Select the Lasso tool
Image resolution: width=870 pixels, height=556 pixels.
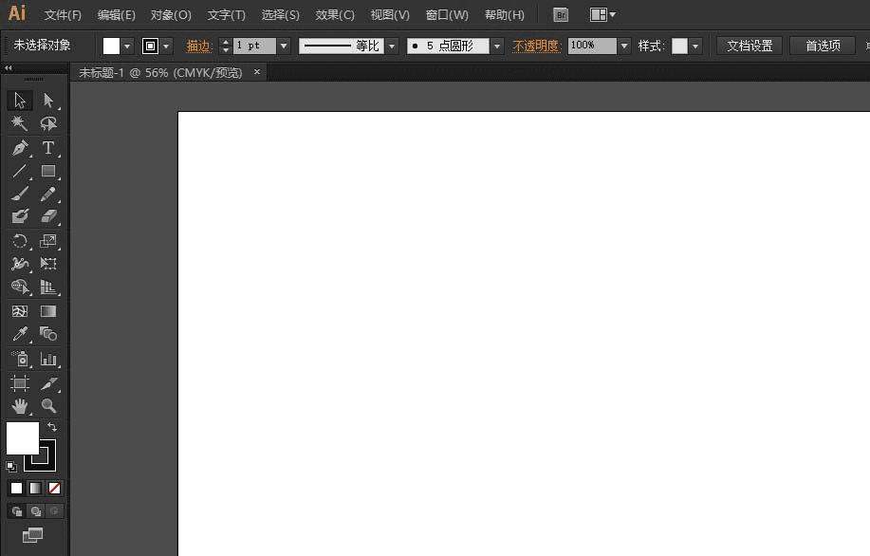[48, 123]
